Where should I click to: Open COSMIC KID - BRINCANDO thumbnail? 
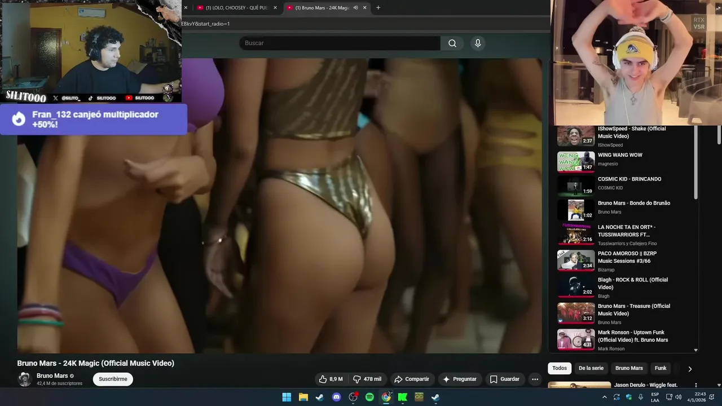[x=576, y=186]
